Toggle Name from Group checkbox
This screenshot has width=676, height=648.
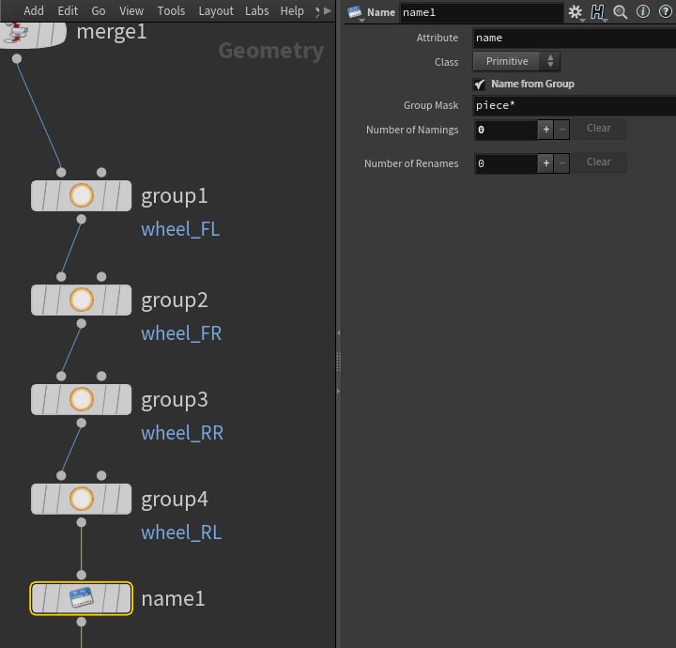pos(480,85)
